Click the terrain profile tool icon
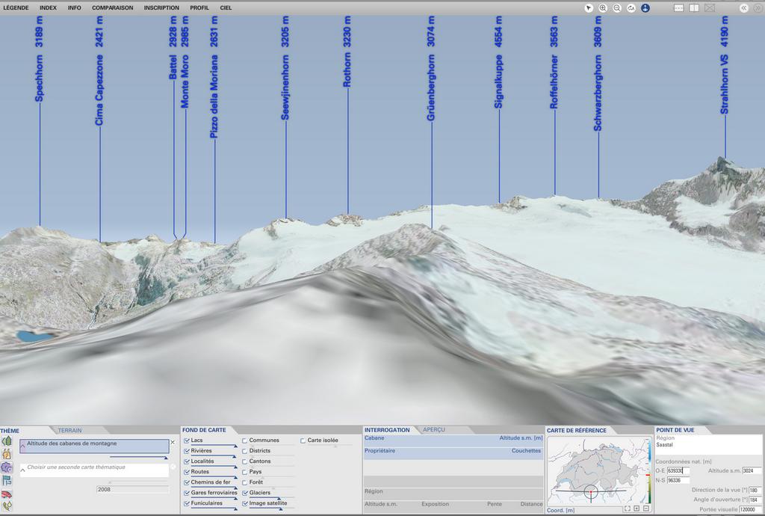Screen dimensions: 765x516 click(x=631, y=7)
